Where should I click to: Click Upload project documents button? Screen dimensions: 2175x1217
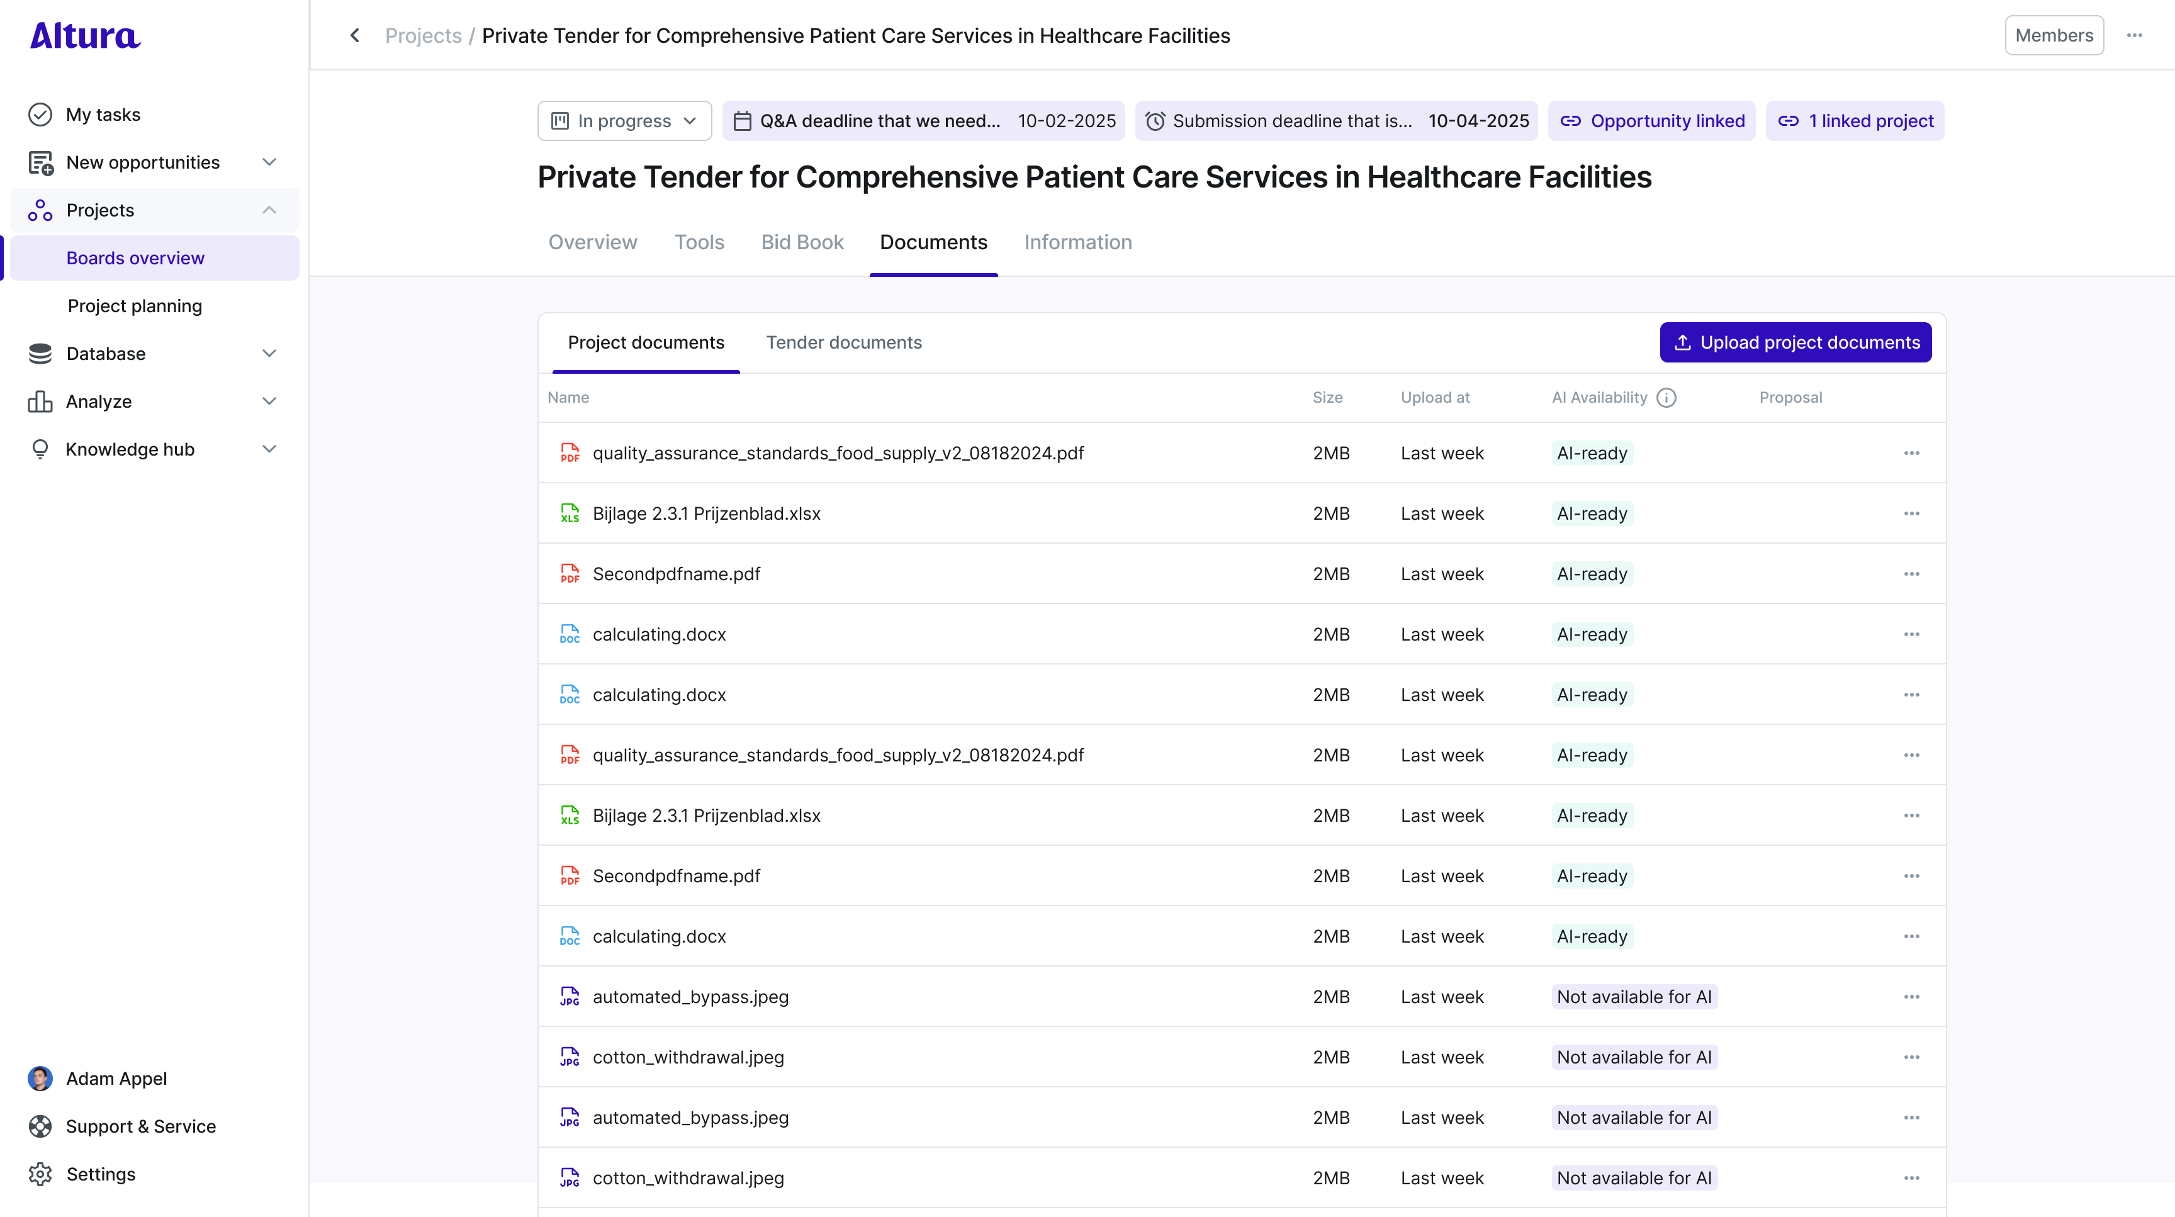[1795, 343]
